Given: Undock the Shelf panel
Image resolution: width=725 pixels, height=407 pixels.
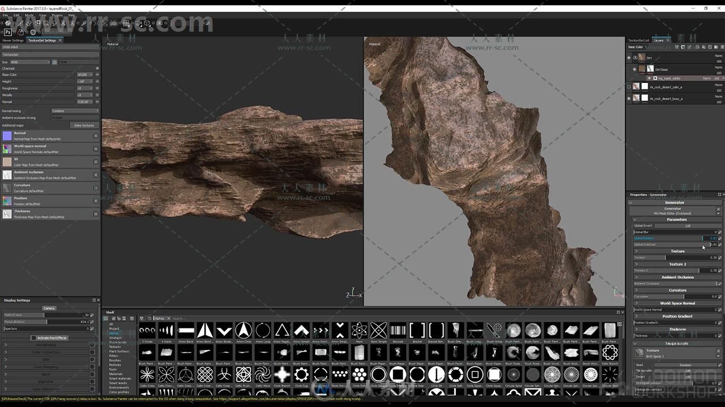Looking at the screenshot, I should coord(619,312).
